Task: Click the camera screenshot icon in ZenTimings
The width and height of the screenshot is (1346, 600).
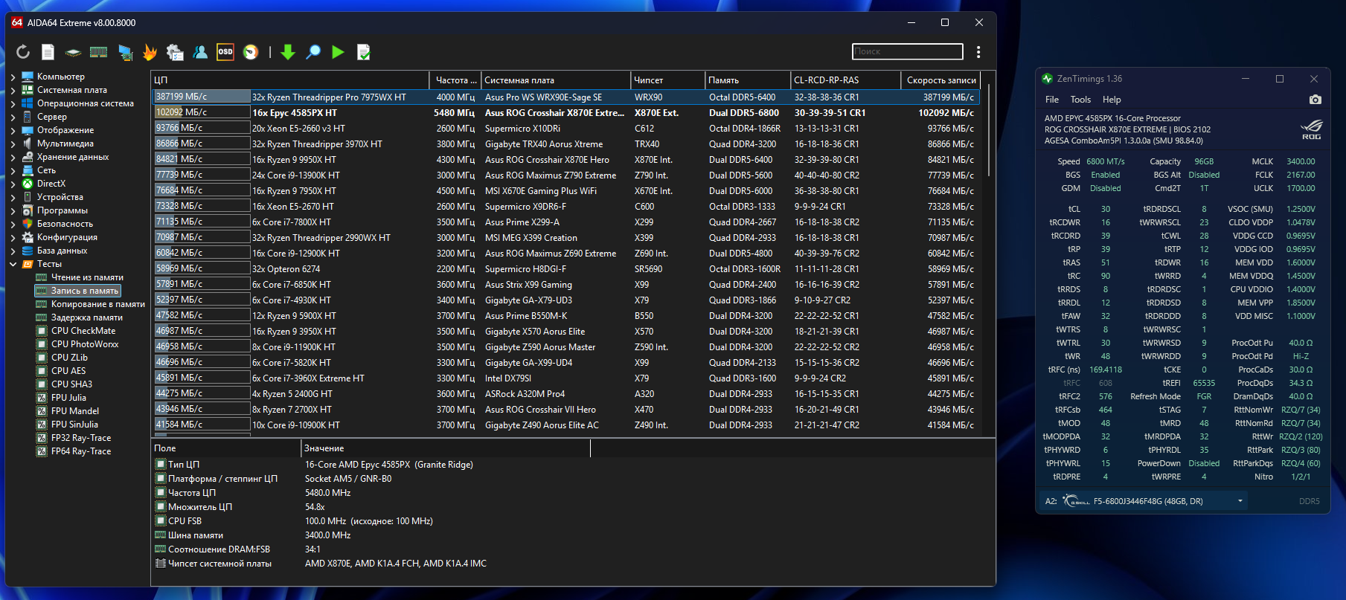Action: coord(1315,100)
